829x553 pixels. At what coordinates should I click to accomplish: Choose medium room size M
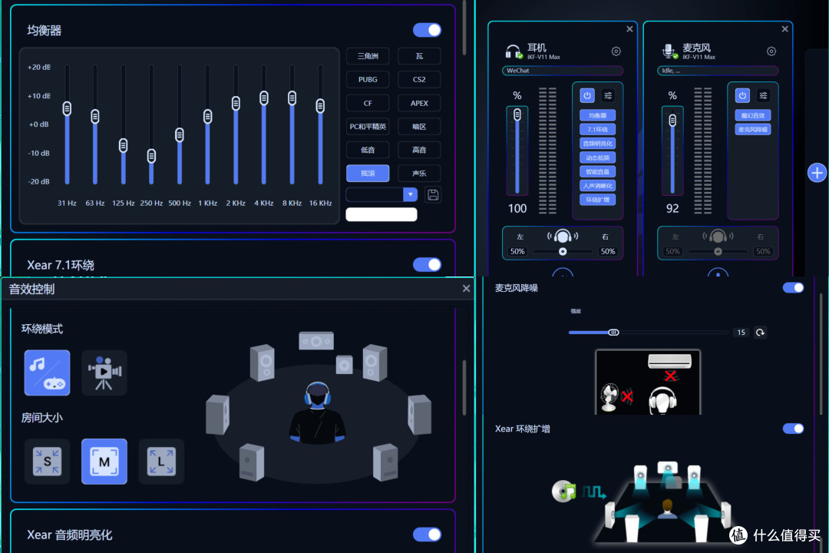click(x=104, y=462)
